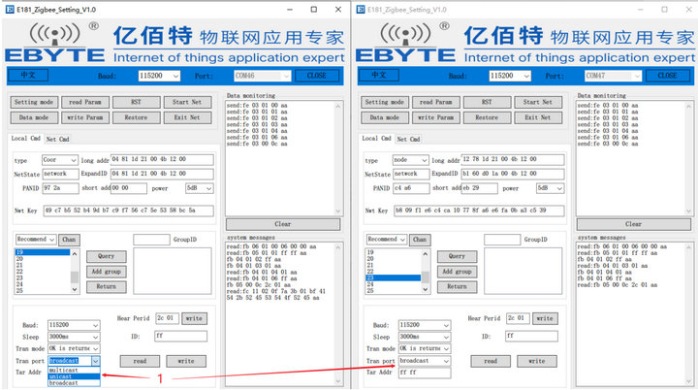This screenshot has width=698, height=390.
Task: Click GroupID input field in left window
Action: coord(151,240)
